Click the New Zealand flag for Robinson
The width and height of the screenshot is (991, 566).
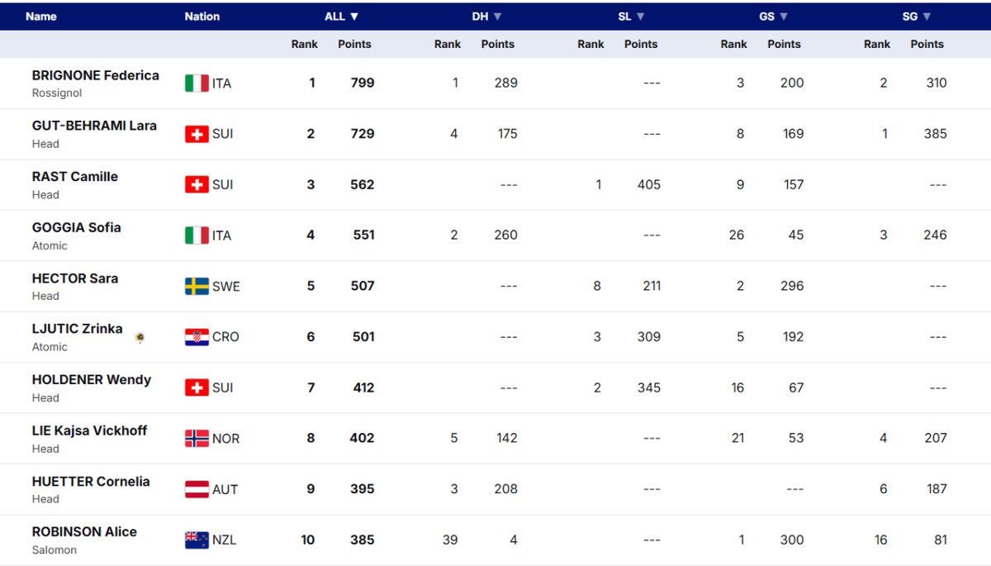coord(197,540)
